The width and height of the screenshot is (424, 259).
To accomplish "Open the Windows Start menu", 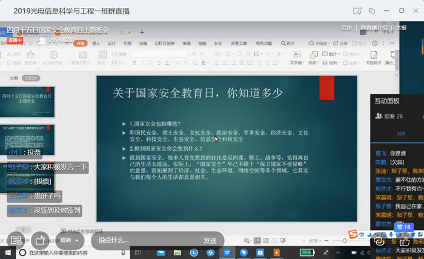I will point(7,253).
